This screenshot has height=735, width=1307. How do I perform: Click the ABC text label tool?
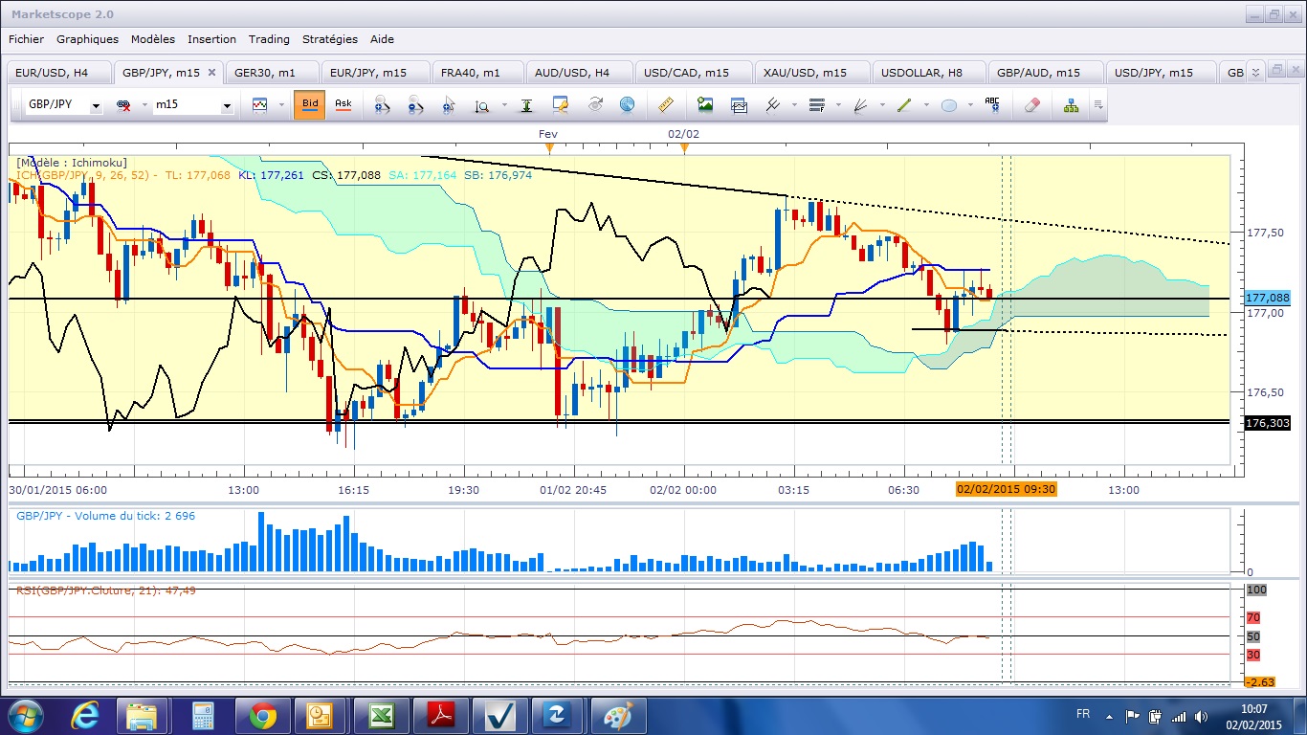[x=992, y=105]
